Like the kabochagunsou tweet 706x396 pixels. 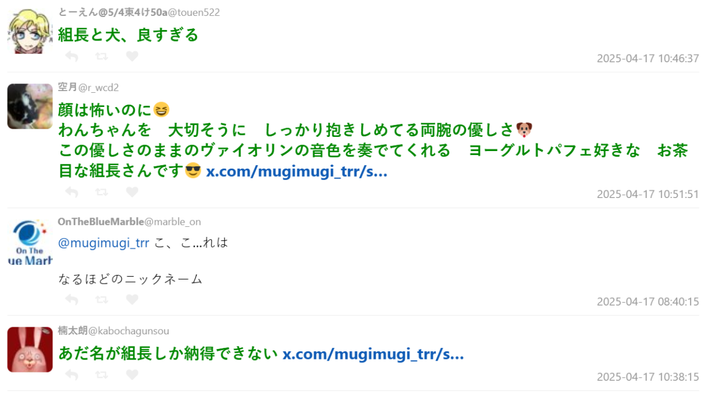(x=132, y=375)
